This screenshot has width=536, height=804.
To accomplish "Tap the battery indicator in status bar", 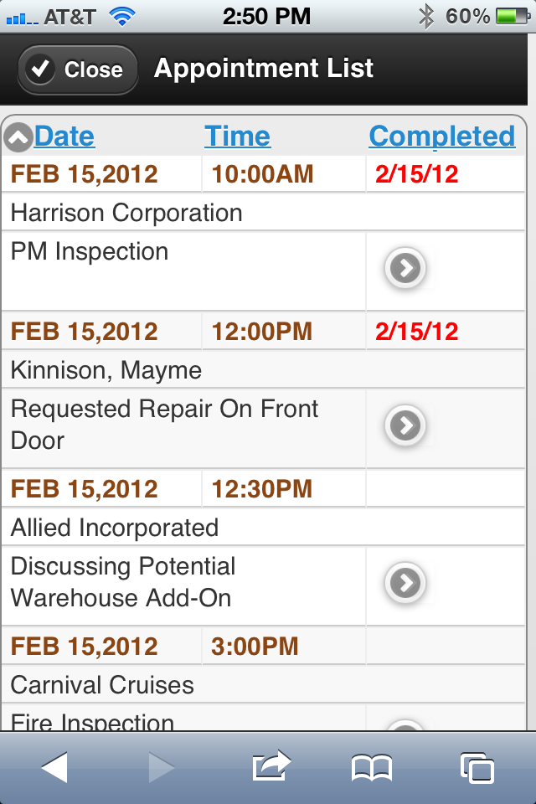I will [x=513, y=17].
